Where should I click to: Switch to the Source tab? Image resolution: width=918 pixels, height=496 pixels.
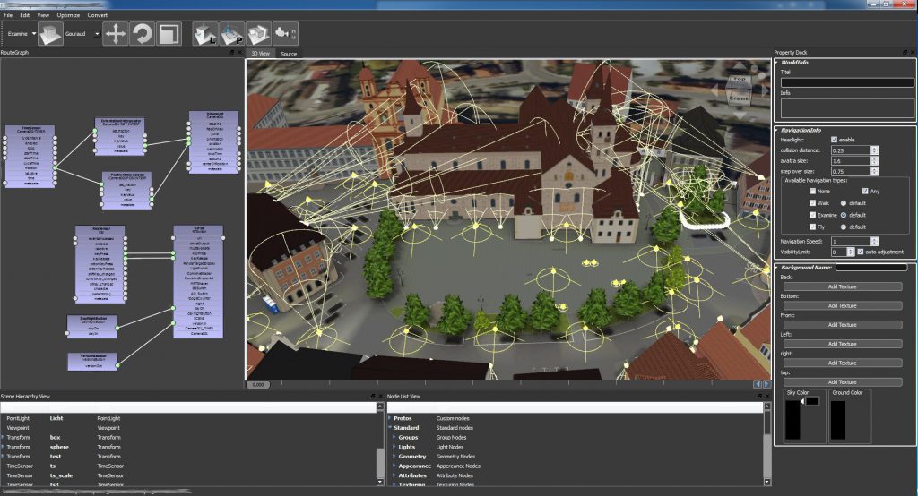[289, 54]
